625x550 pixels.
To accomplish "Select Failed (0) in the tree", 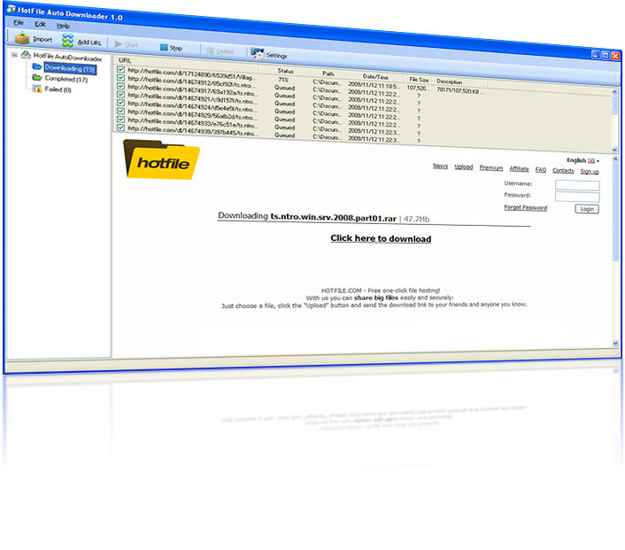I will (58, 89).
